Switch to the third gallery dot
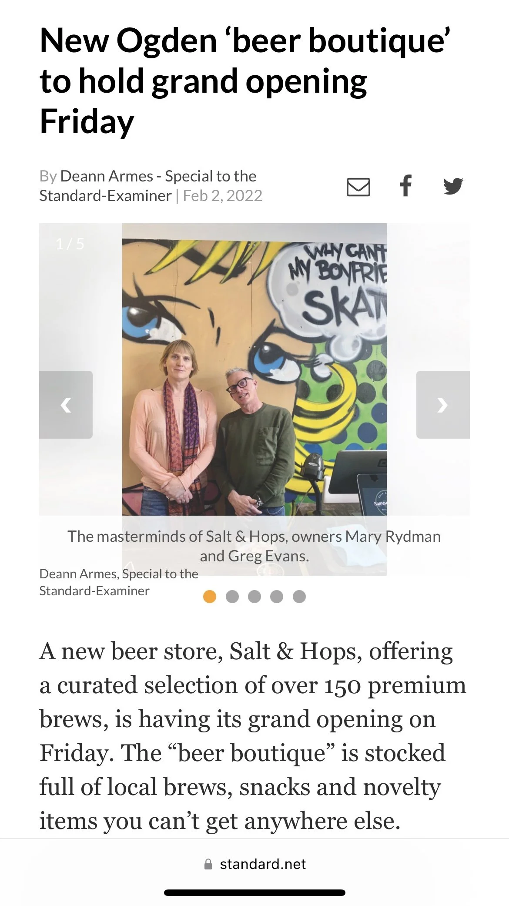The height and width of the screenshot is (906, 509). click(x=254, y=596)
